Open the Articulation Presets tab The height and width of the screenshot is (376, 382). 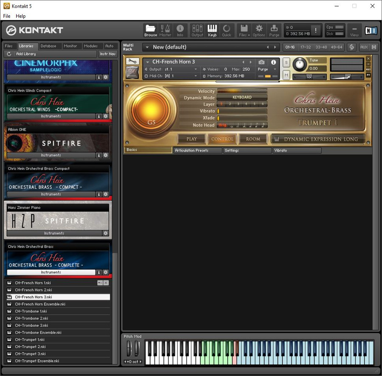[x=197, y=151]
